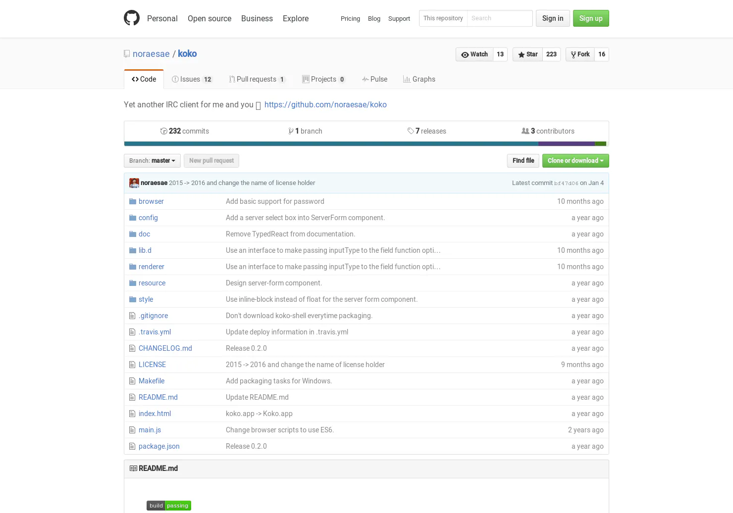The width and height of the screenshot is (733, 513).
Task: Click the .gitignore file icon
Action: [x=132, y=316]
